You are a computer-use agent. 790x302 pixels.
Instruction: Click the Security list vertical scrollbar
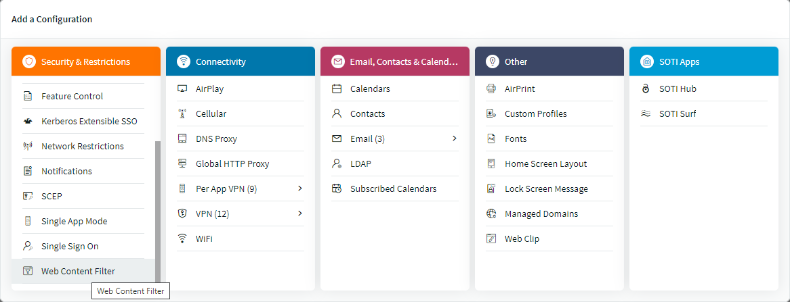[x=158, y=209]
